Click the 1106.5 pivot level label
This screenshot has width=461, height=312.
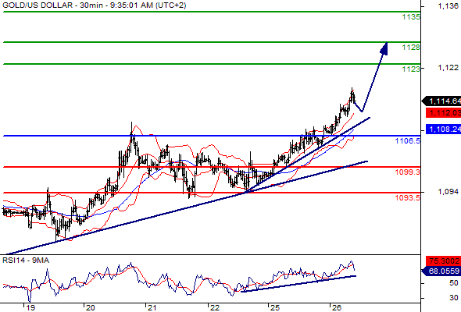tap(408, 141)
